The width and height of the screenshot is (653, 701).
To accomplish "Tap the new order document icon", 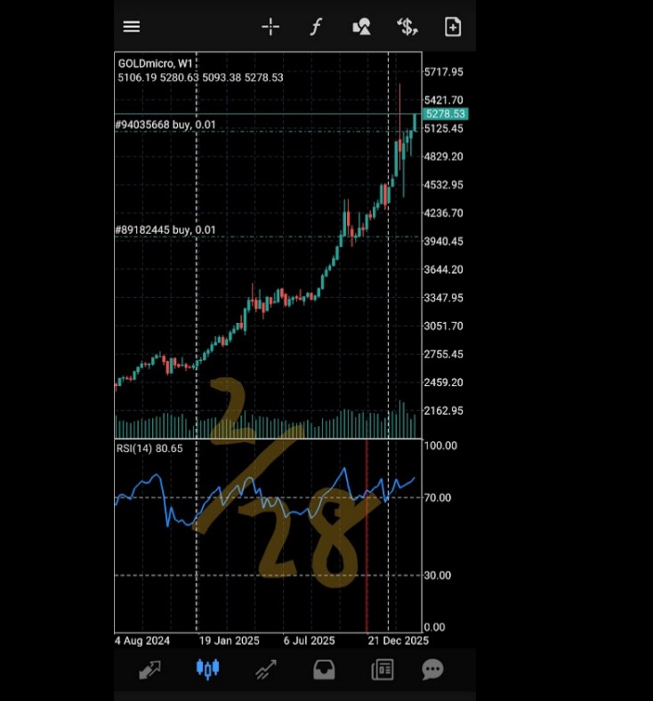I will (x=453, y=27).
